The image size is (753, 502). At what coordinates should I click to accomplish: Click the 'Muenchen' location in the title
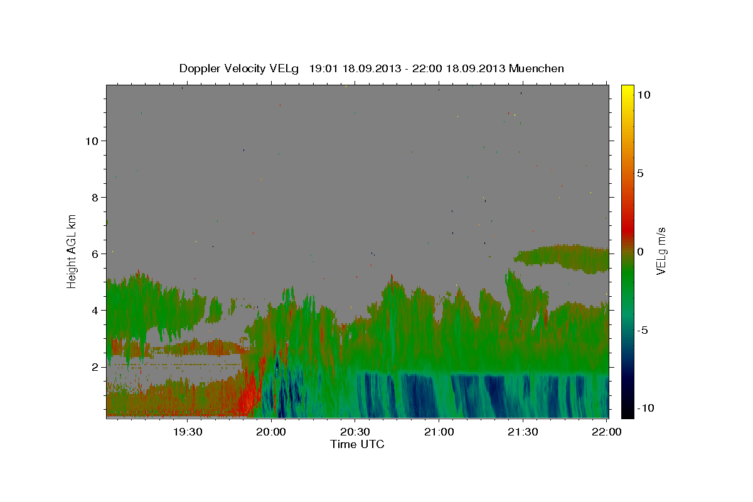[537, 68]
